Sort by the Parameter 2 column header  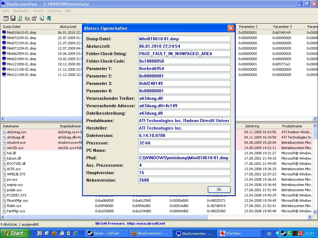(x=253, y=27)
